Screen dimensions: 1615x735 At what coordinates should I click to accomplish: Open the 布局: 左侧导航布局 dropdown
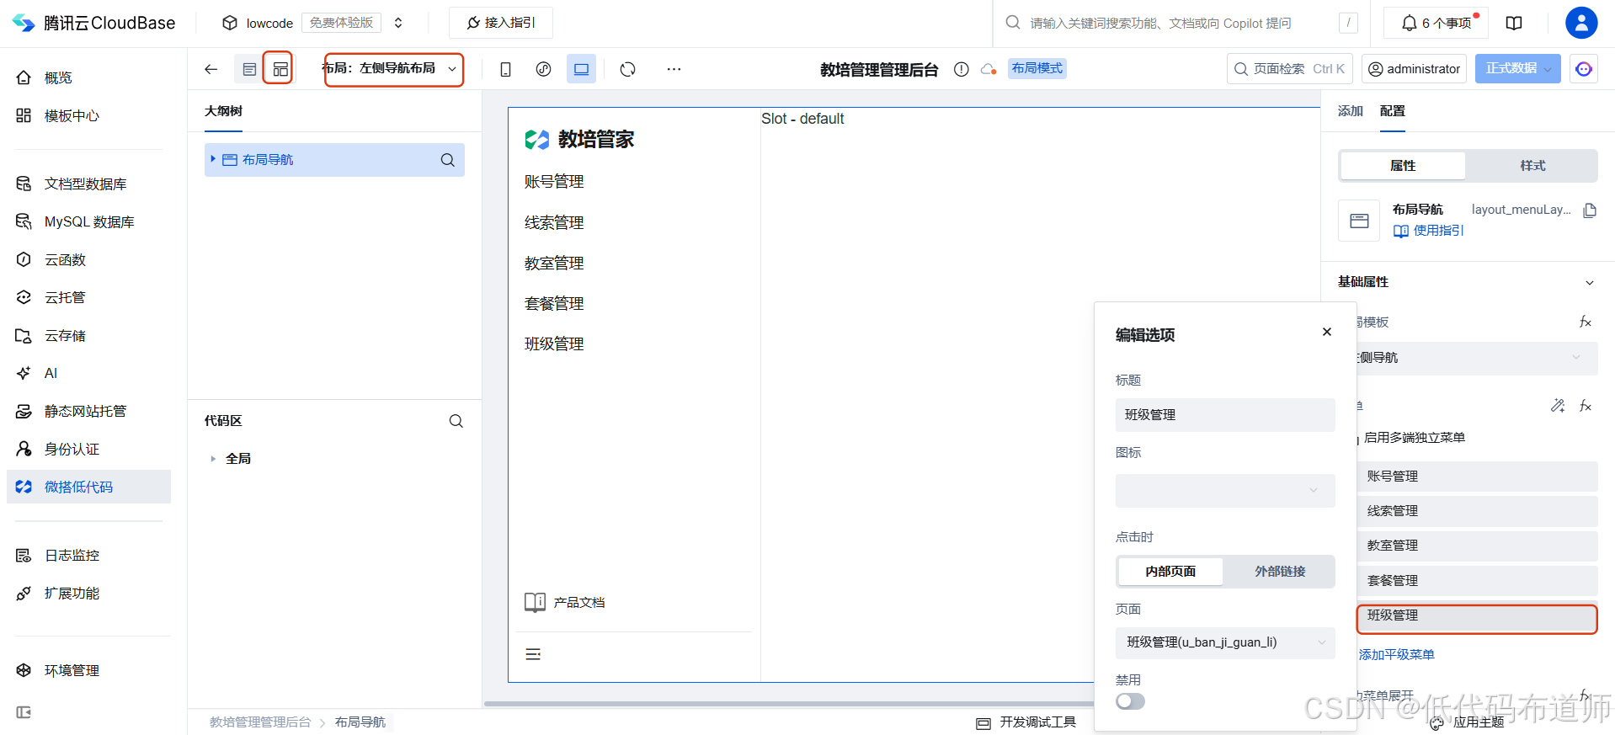[x=394, y=69]
